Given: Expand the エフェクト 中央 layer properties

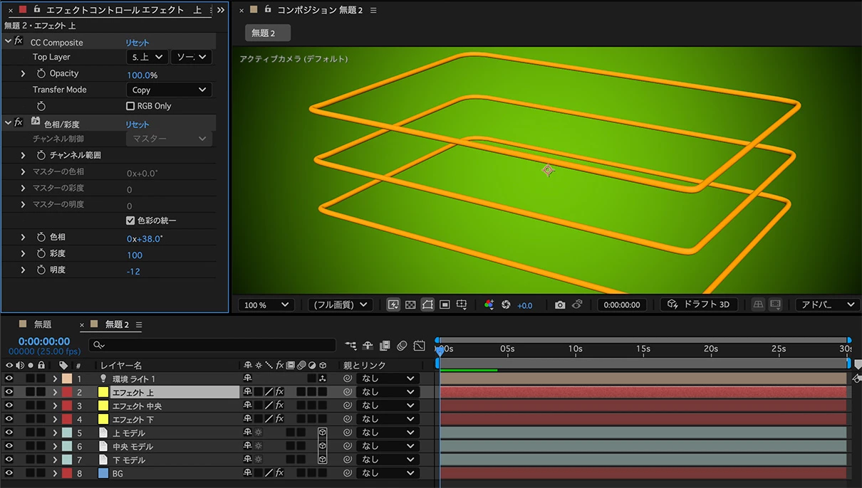Looking at the screenshot, I should click(x=55, y=406).
